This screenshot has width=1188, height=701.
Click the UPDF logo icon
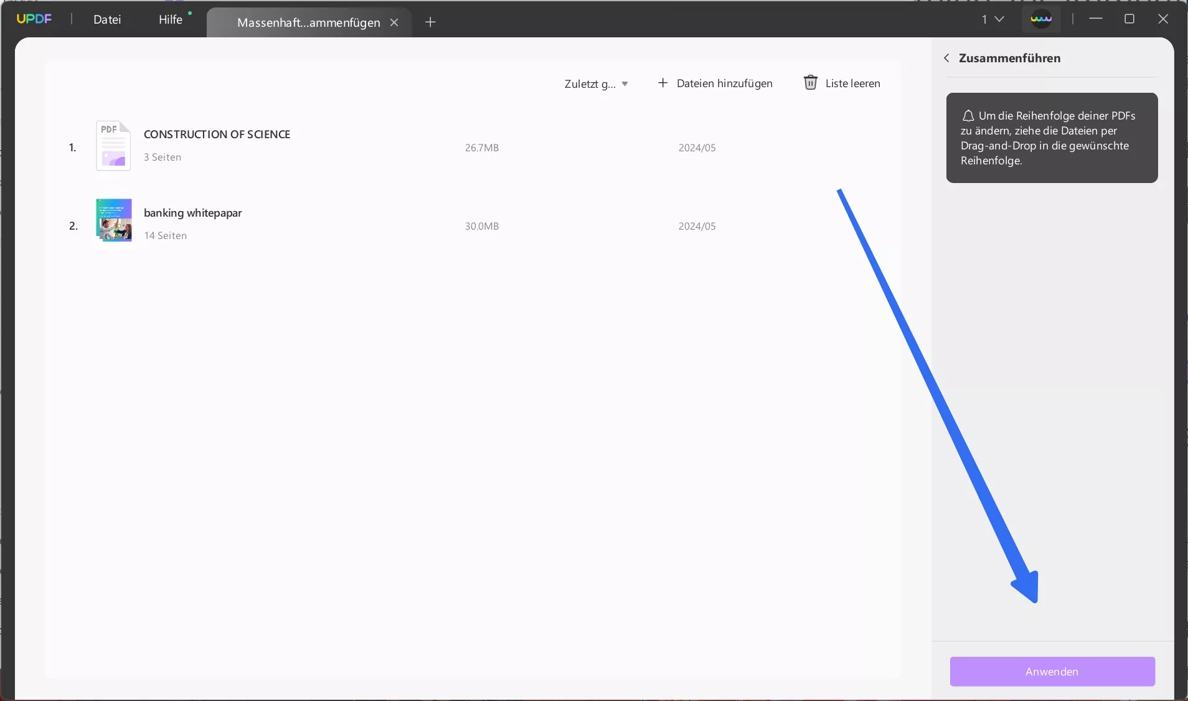(x=34, y=18)
